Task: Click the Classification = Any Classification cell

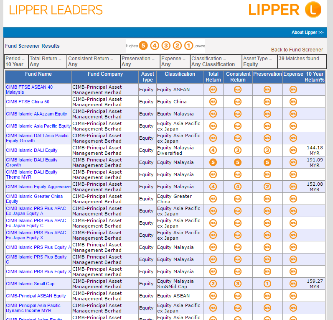Action: 216,61
